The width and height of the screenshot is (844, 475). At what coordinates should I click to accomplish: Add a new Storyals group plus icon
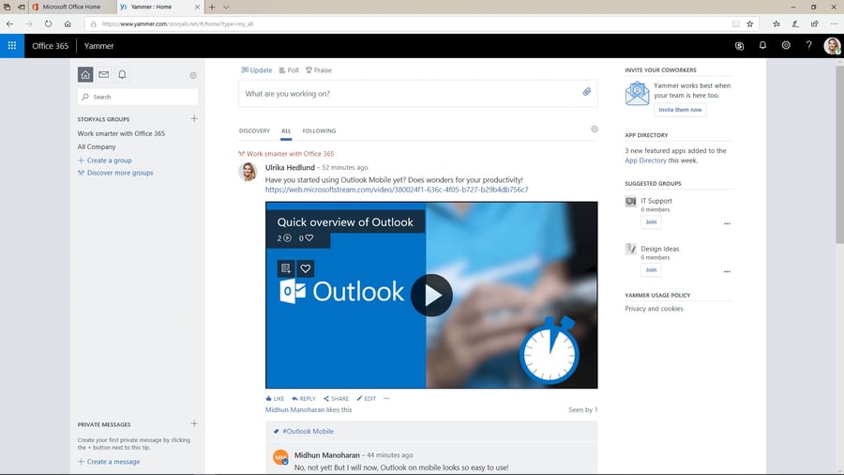coord(194,118)
